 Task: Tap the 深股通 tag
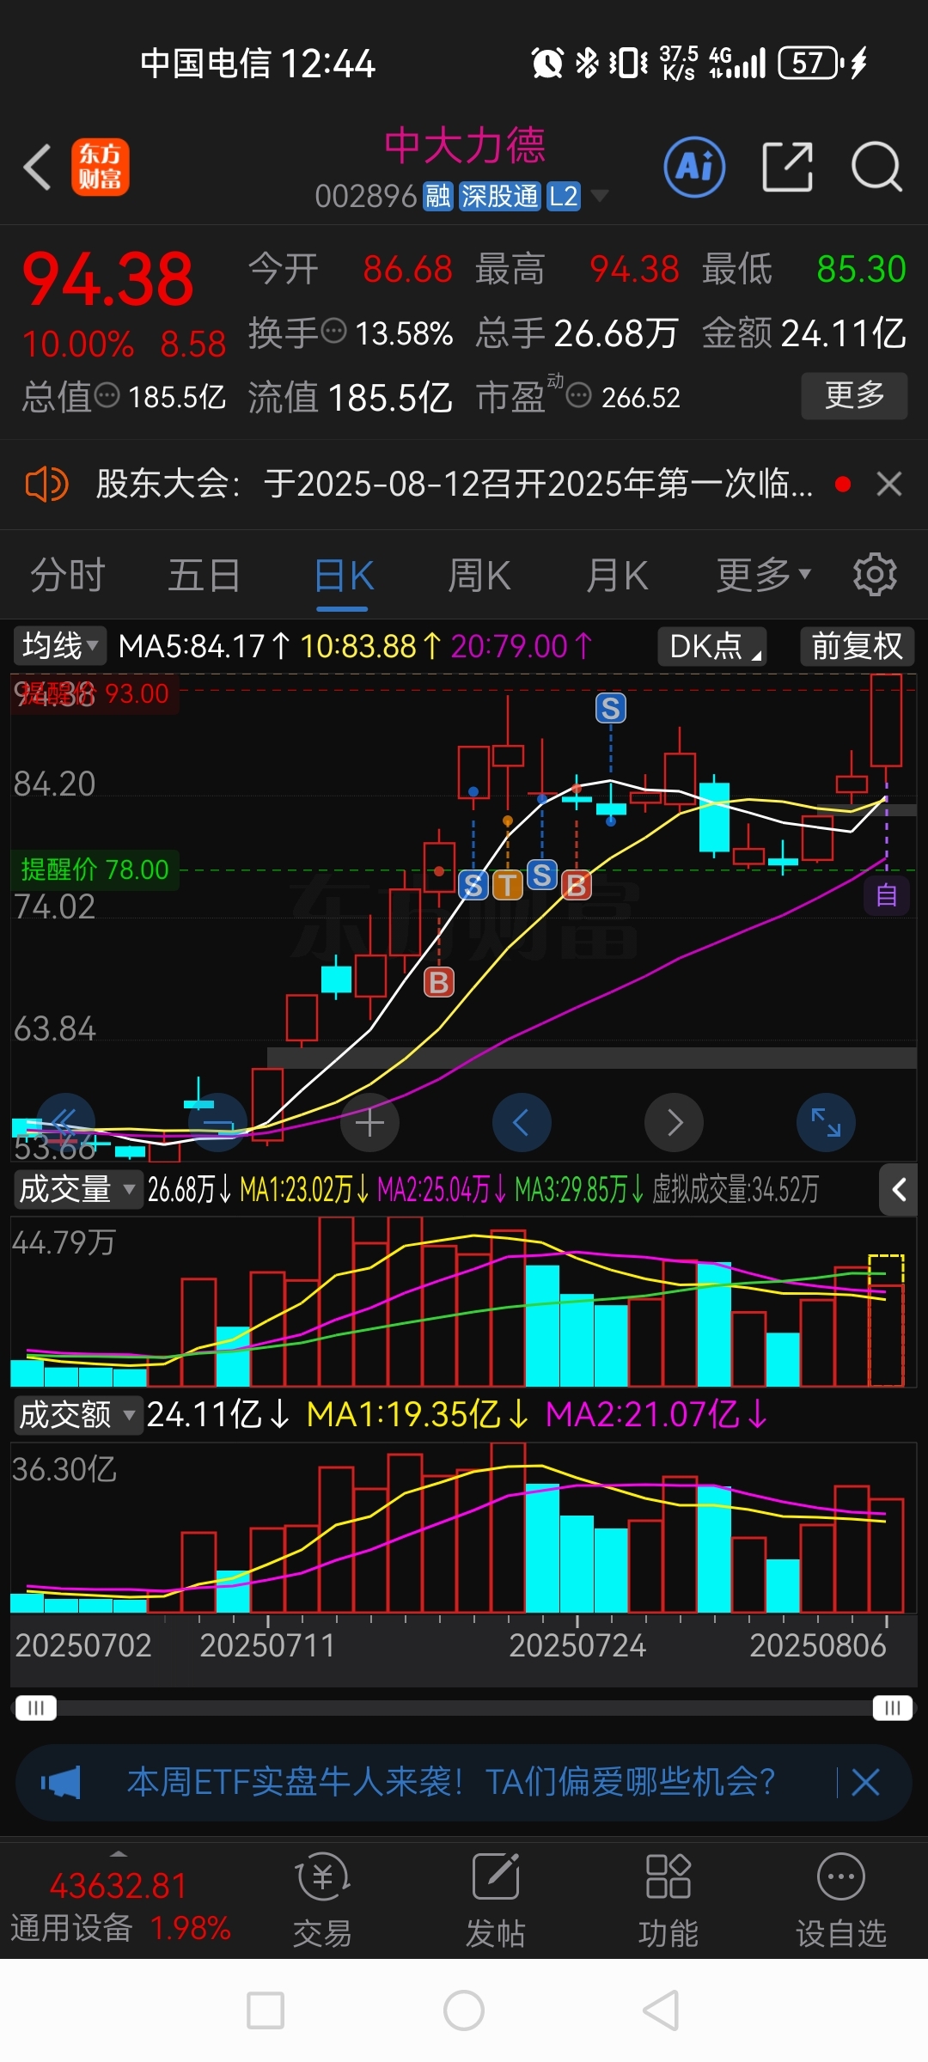pos(499,197)
